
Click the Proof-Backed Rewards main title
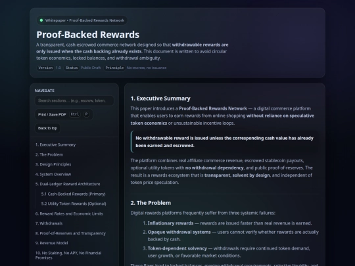click(88, 35)
